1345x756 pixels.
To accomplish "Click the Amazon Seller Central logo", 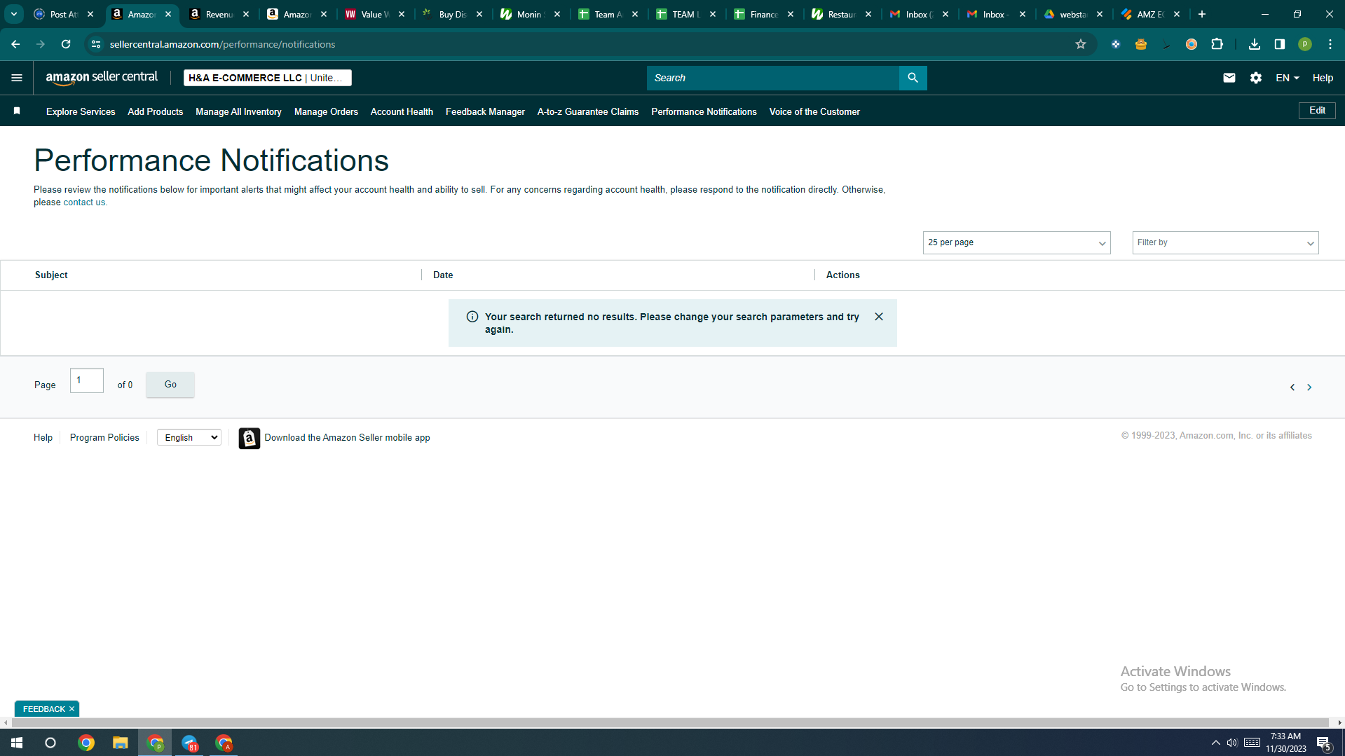I will point(102,78).
